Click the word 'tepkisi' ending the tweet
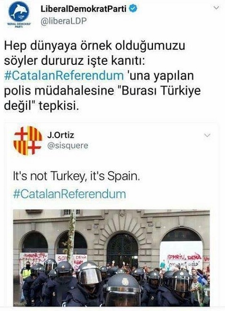This screenshot has width=225, height=311. (x=59, y=106)
